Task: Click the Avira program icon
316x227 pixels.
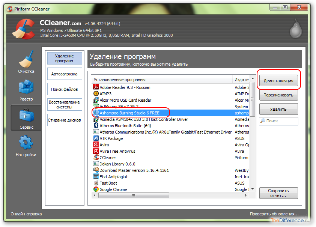Action: (96, 144)
